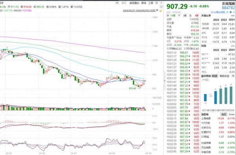Switch 涨跌幅 list to 5min
This screenshot has height=155, width=236.
(x=232, y=114)
